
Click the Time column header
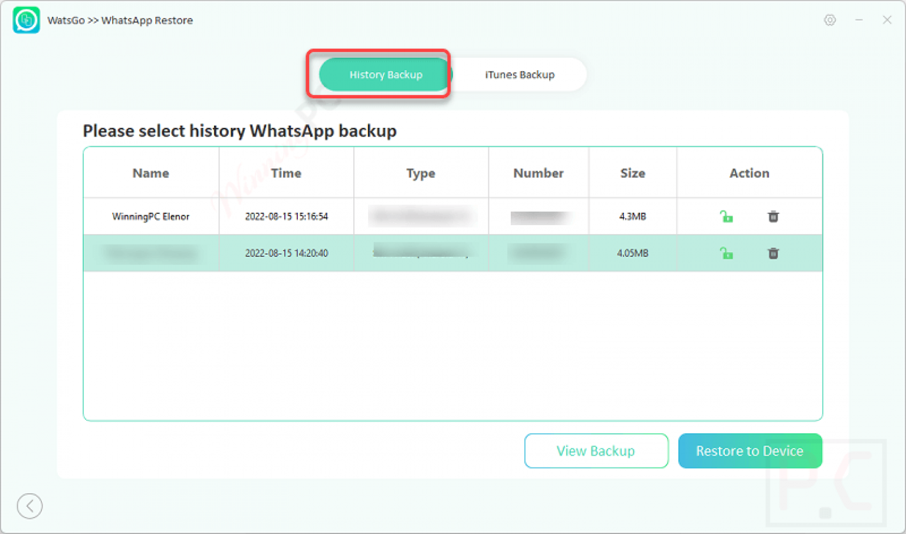pos(286,173)
